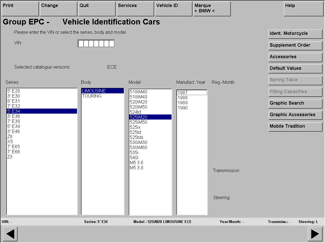Select series 7' E32
The width and height of the screenshot is (325, 243).
click(x=42, y=106)
